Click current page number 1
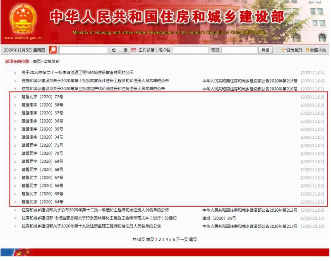Viewport: 331px width, 261px height. point(156,239)
